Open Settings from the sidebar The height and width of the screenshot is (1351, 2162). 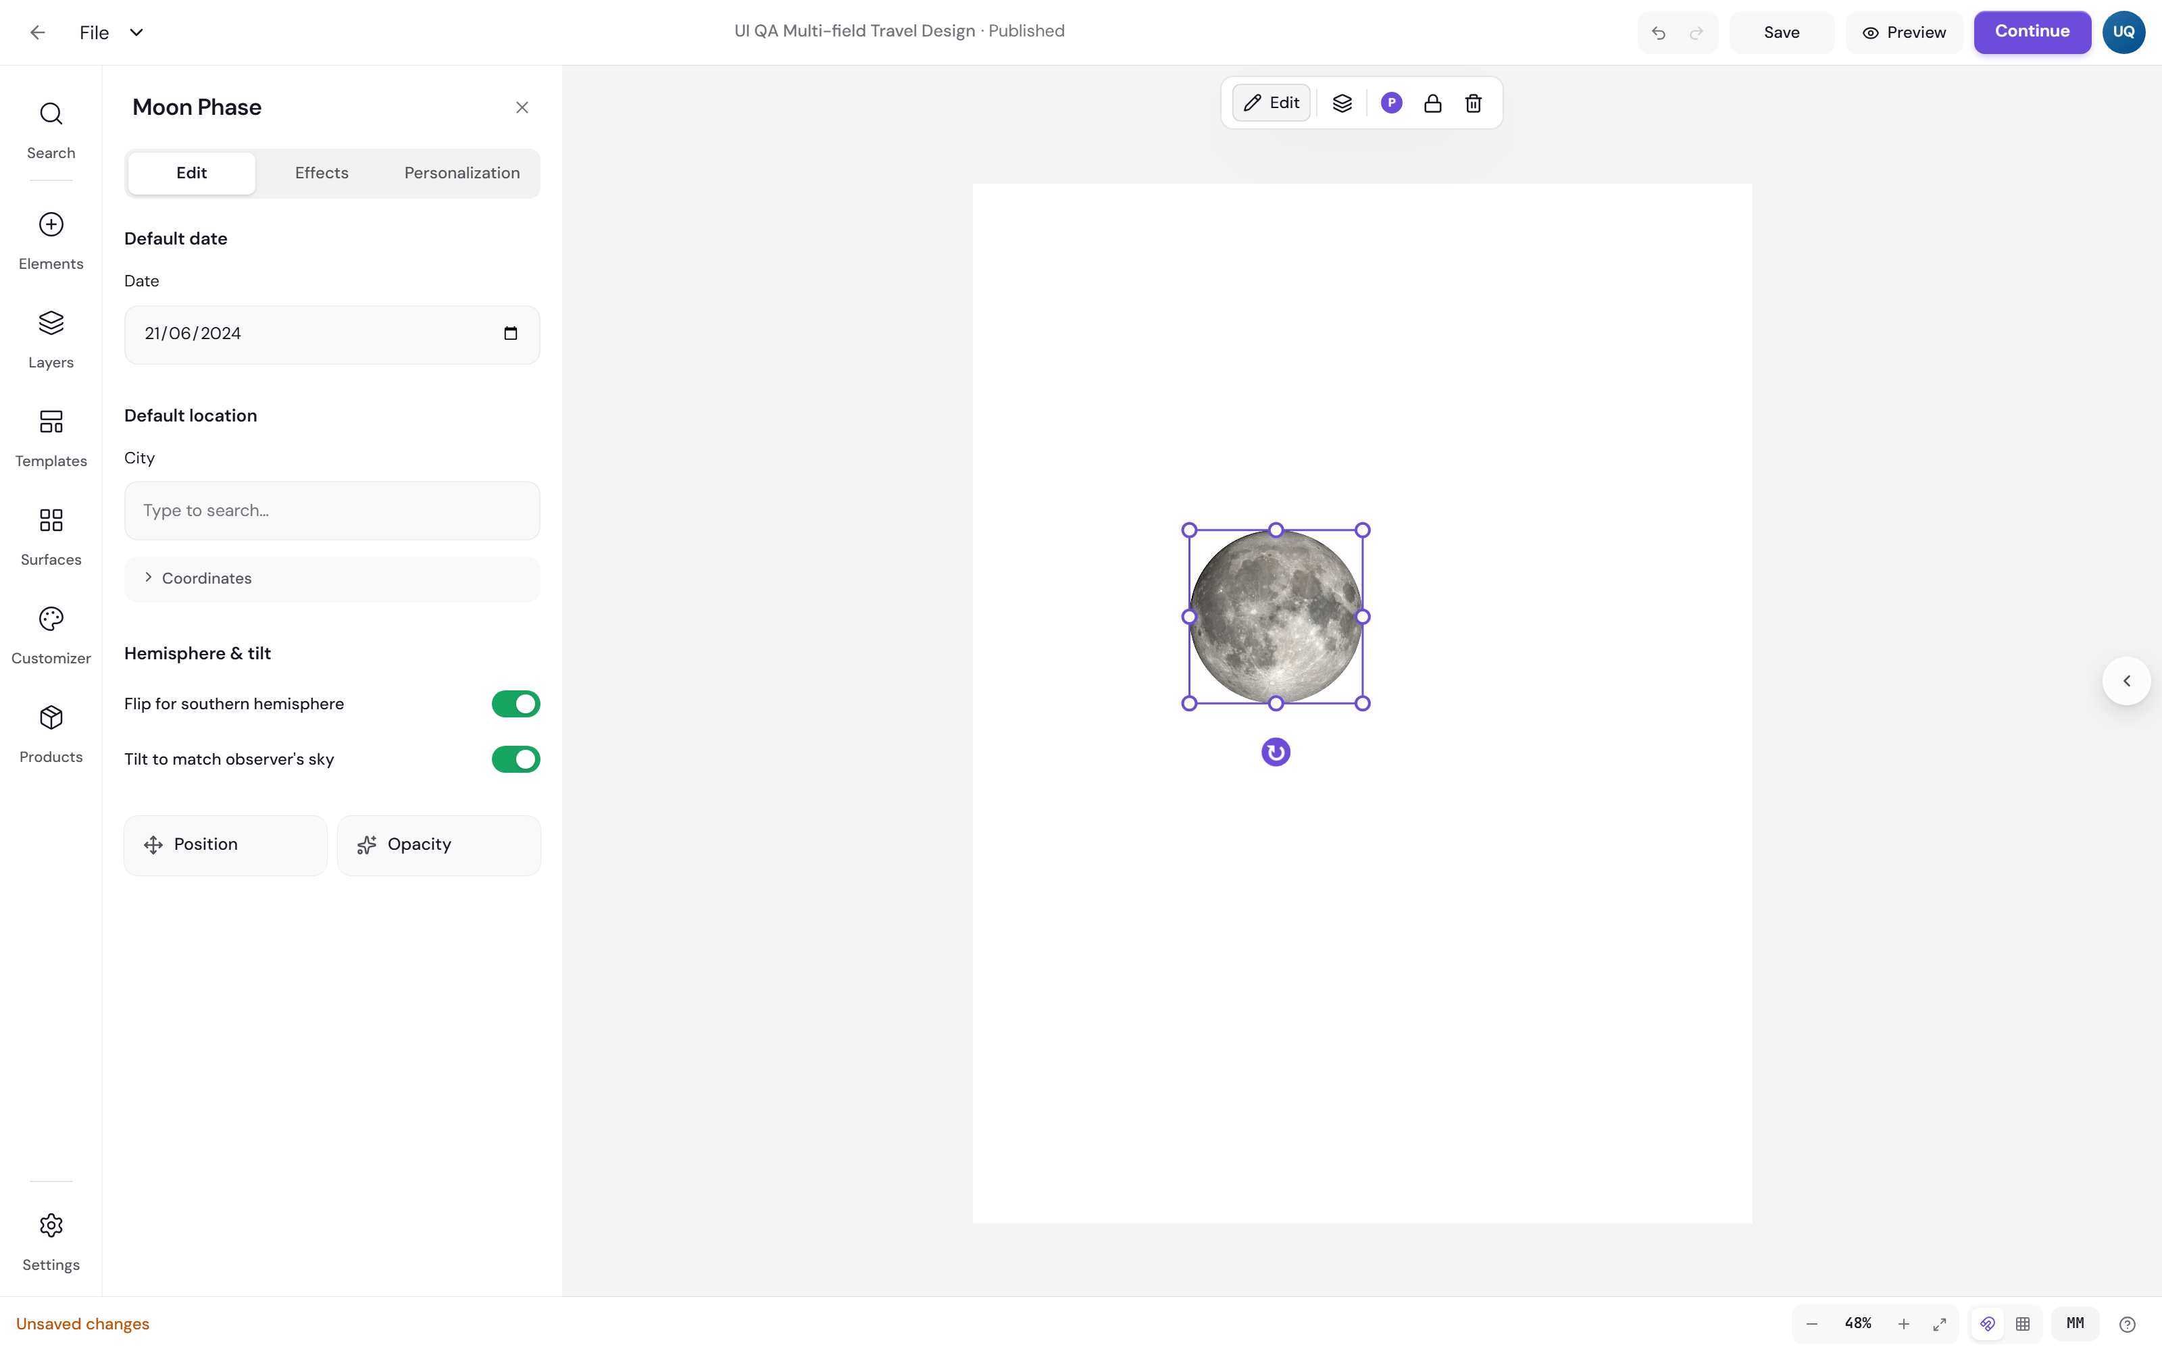pos(51,1242)
